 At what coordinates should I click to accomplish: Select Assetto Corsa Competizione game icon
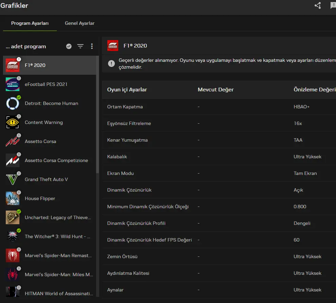13,160
